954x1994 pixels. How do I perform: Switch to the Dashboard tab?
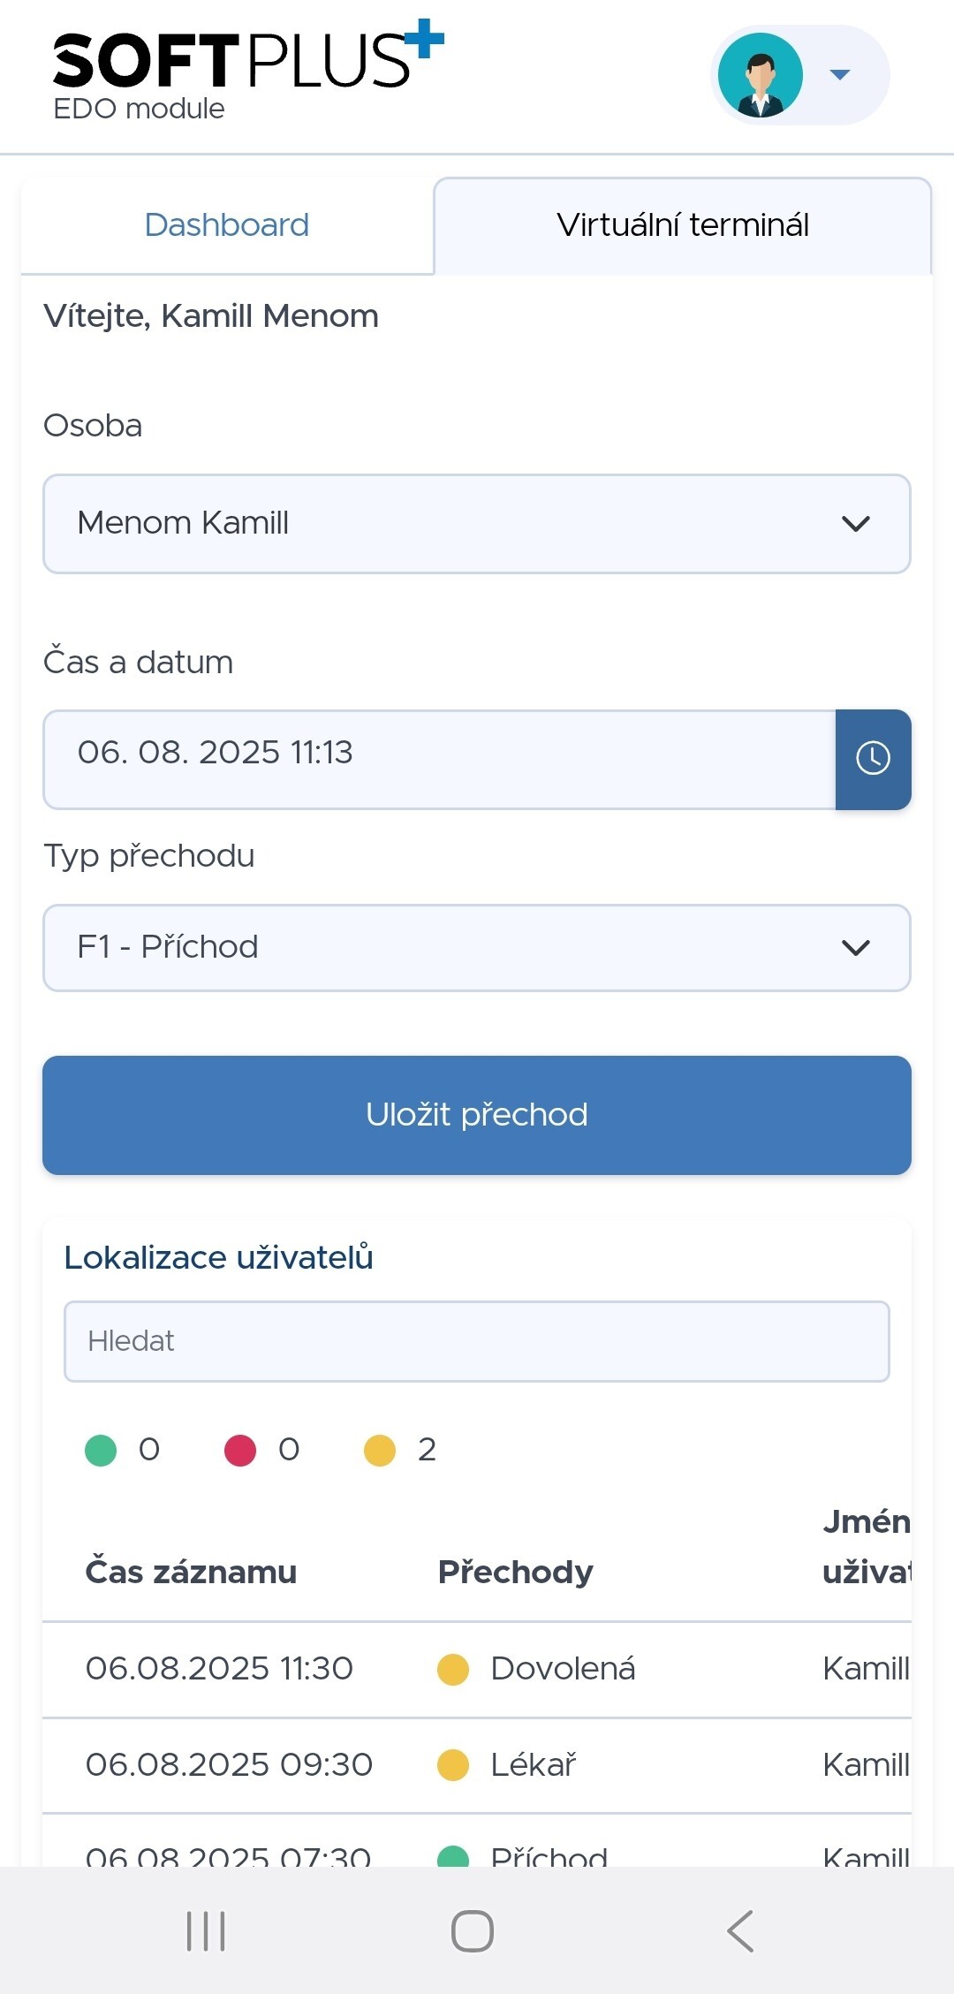pos(227,225)
